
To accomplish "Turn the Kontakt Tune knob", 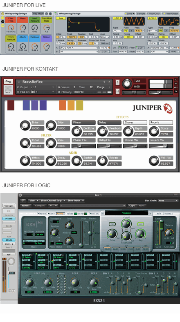I will tap(127, 84).
